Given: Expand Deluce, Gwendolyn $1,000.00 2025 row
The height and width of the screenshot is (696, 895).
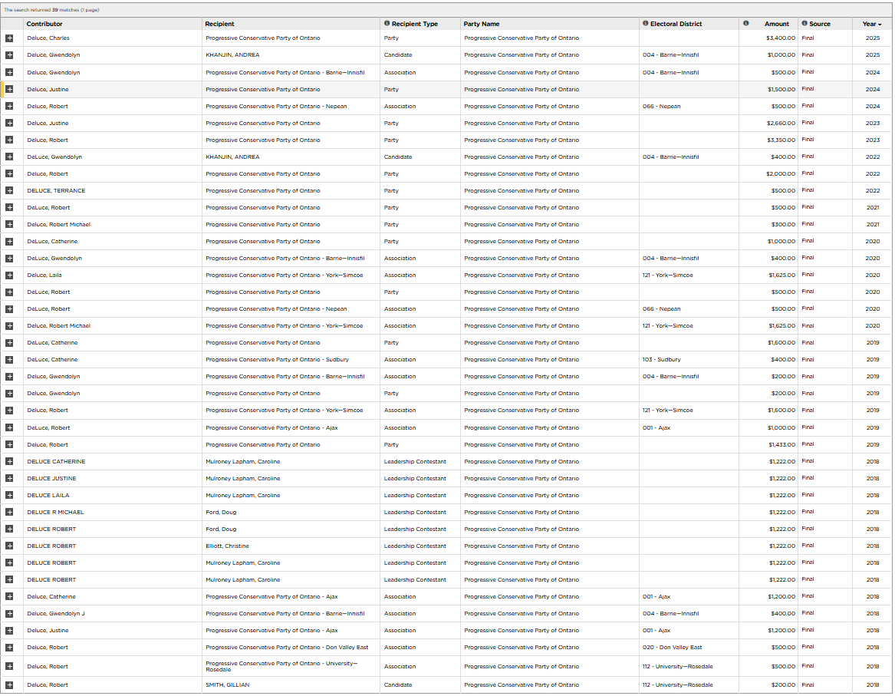Looking at the screenshot, I should click(9, 55).
